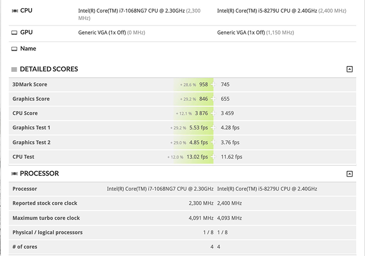
Task: Click plus icon beside 13.02 fps
Action: pyautogui.click(x=213, y=157)
